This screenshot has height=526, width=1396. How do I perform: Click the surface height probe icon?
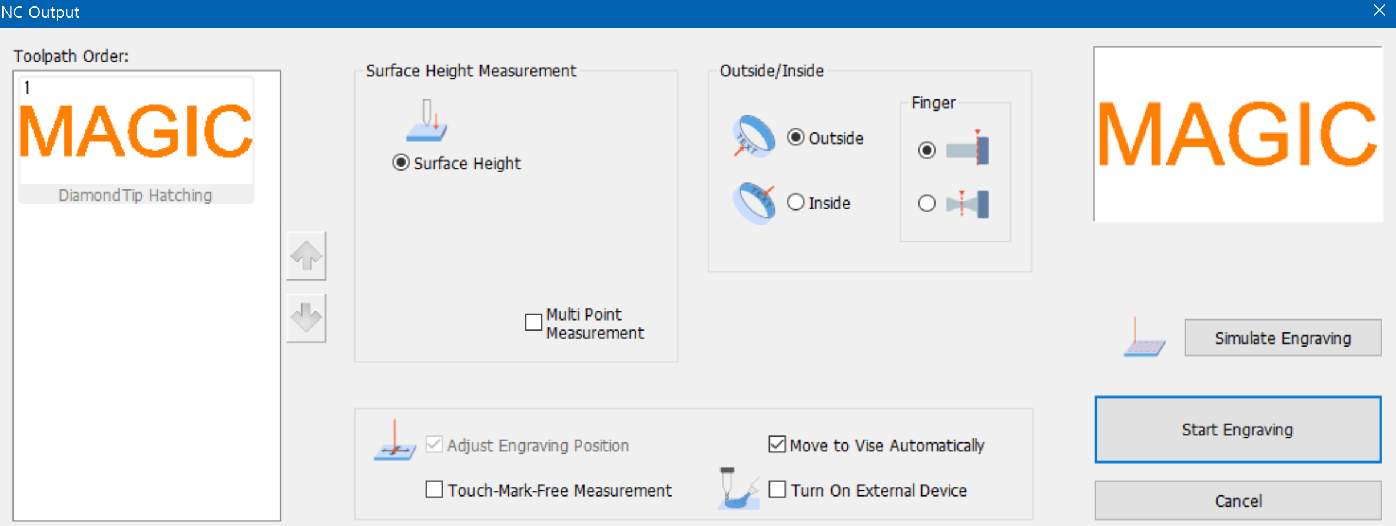coord(427,121)
